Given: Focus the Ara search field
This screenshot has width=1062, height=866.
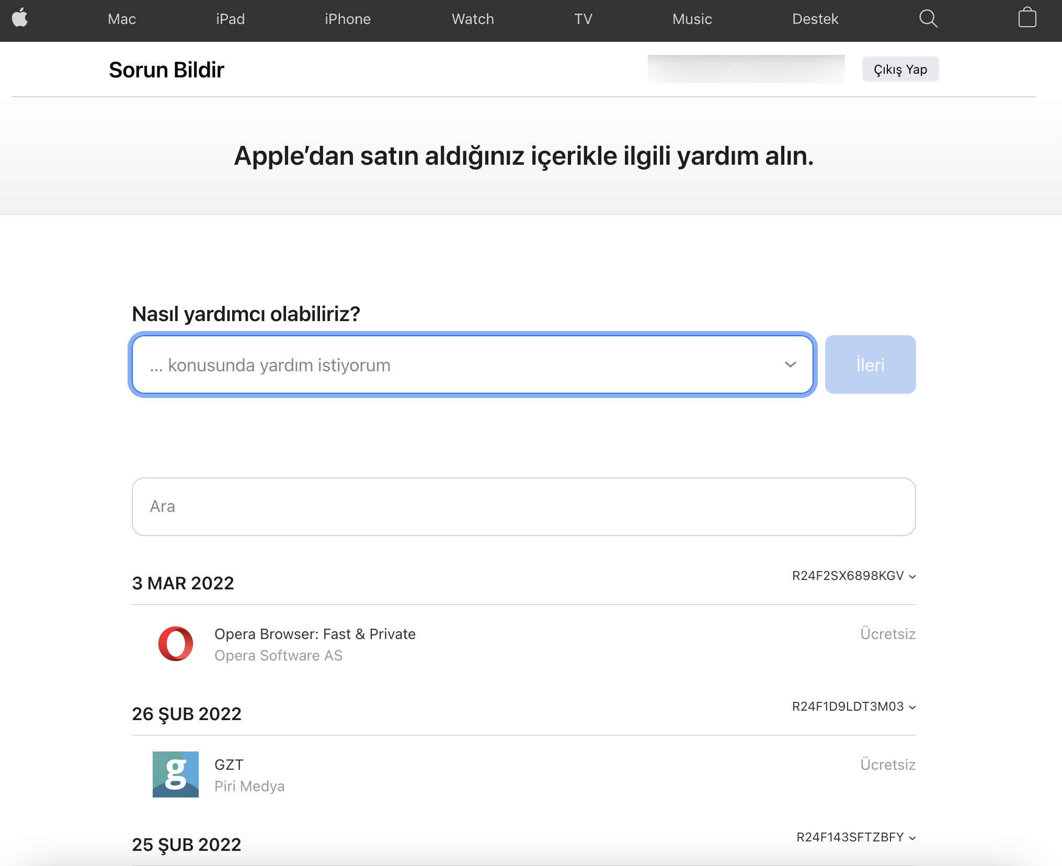Looking at the screenshot, I should coord(523,506).
